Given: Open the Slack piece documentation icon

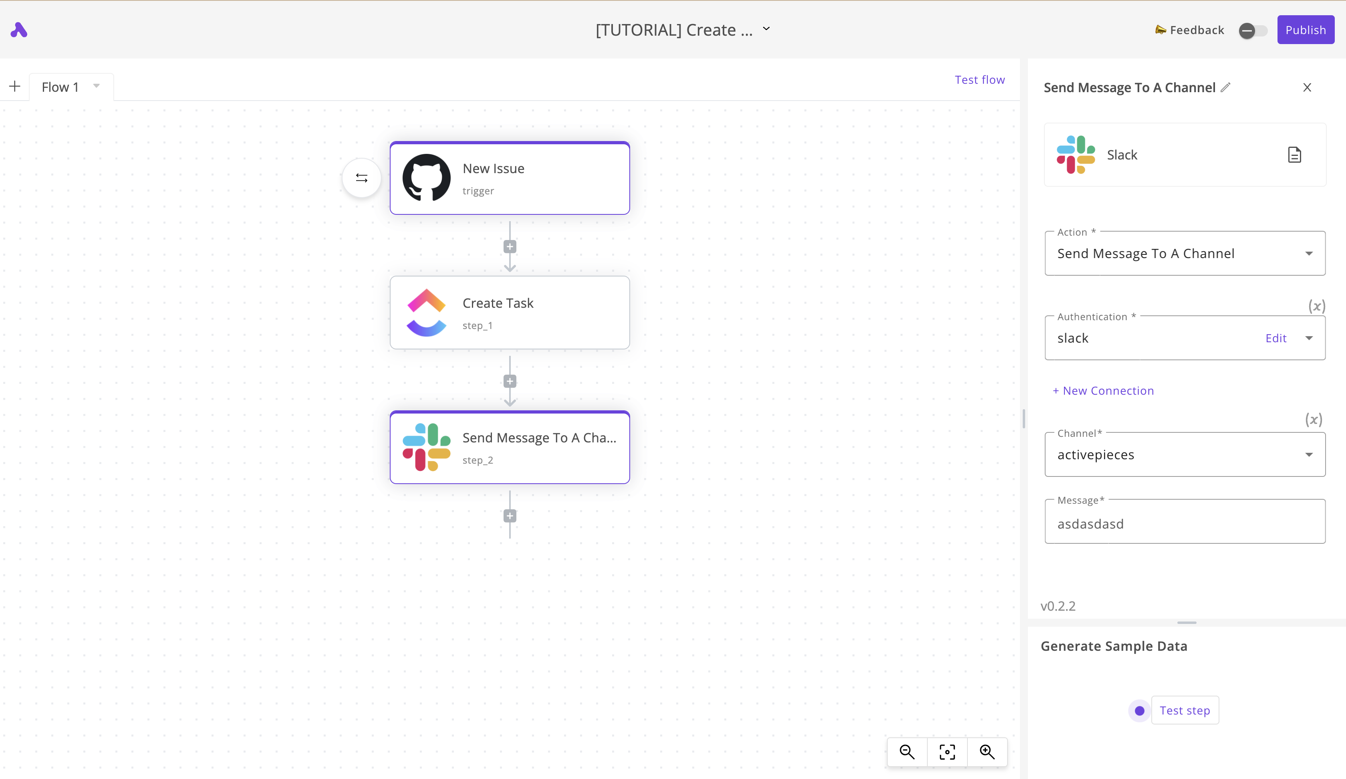Looking at the screenshot, I should pos(1294,155).
